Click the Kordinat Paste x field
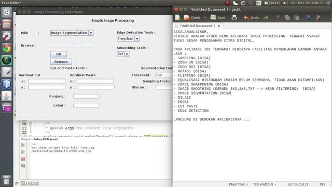The width and height of the screenshot is (332, 187). coord(95,81)
